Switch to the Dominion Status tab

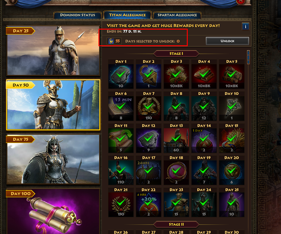pos(78,15)
